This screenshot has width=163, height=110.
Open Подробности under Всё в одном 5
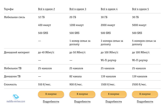tap(145, 102)
